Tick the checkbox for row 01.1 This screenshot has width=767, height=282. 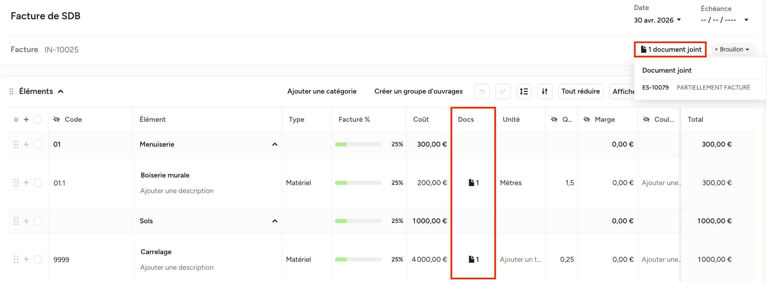click(38, 183)
